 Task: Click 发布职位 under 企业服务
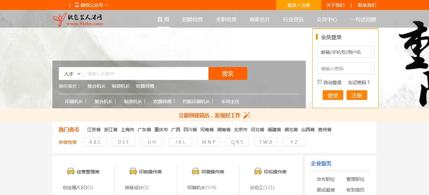click(x=326, y=179)
